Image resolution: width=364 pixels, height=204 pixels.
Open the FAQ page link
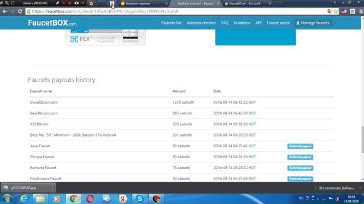(225, 23)
